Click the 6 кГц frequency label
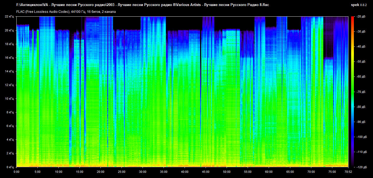Viewport: 373px width, 178px height. click(10, 126)
